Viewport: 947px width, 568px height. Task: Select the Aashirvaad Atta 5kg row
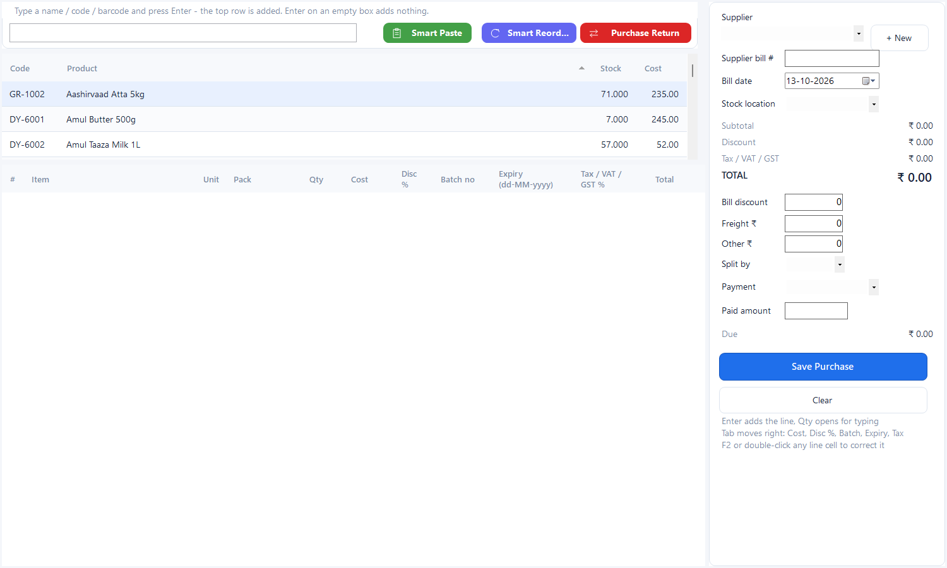[344, 94]
